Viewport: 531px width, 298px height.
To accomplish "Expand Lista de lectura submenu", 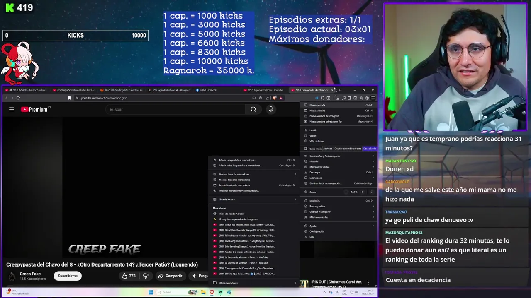I will pos(254,199).
